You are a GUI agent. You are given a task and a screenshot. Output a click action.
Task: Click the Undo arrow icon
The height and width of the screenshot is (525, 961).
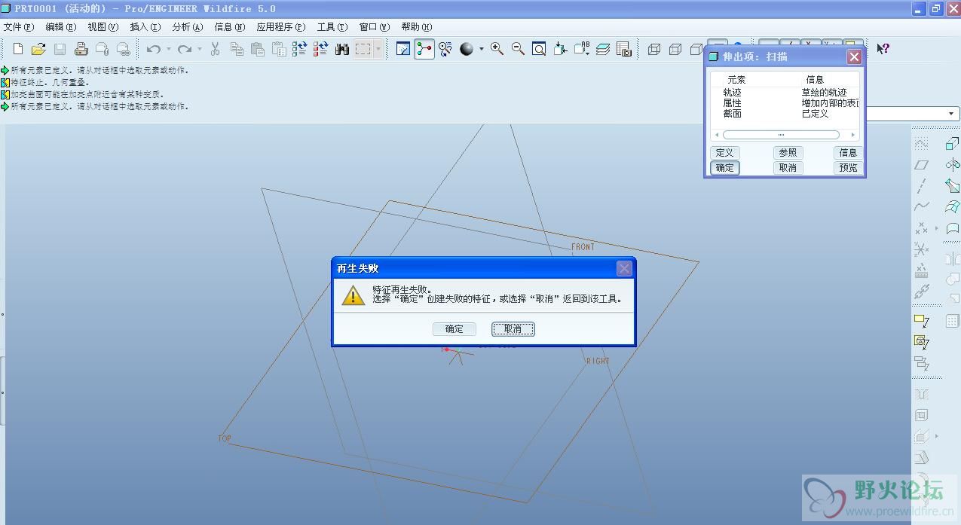coord(154,49)
